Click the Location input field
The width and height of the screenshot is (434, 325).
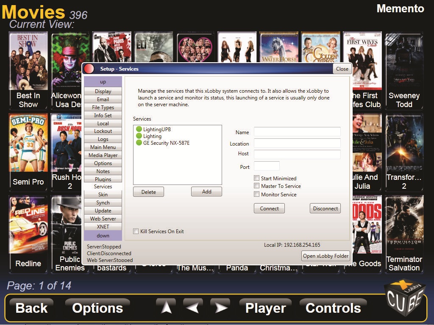point(297,143)
